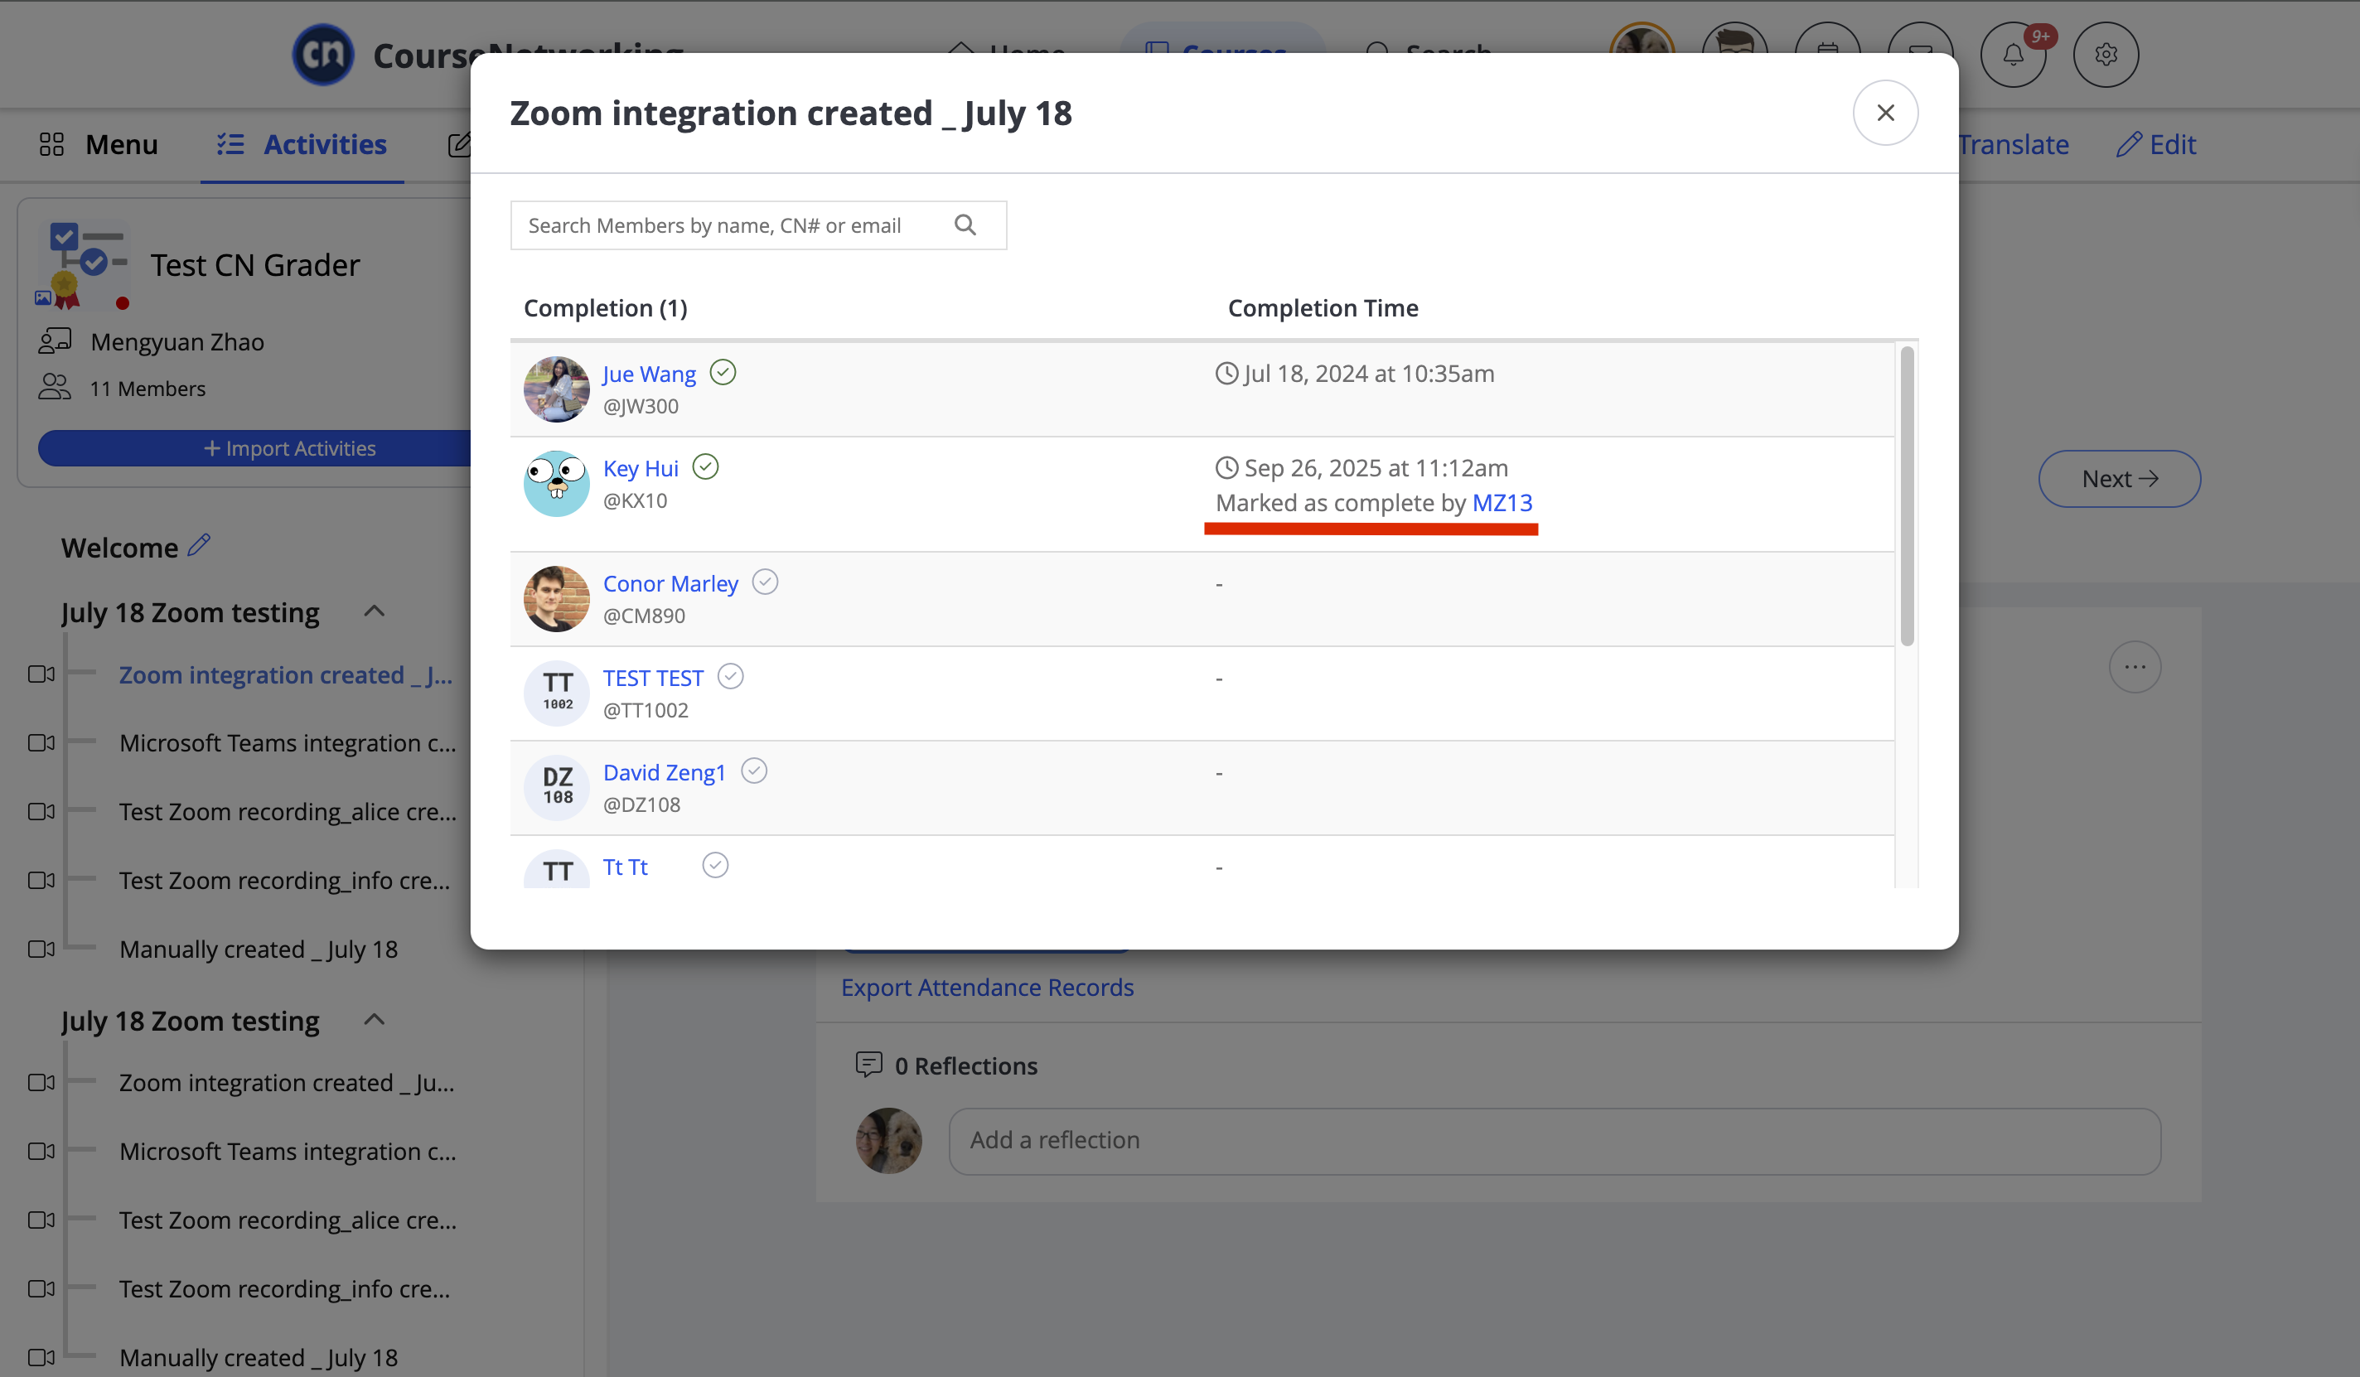
Task: Switch to the Activities tab
Action: [x=302, y=144]
